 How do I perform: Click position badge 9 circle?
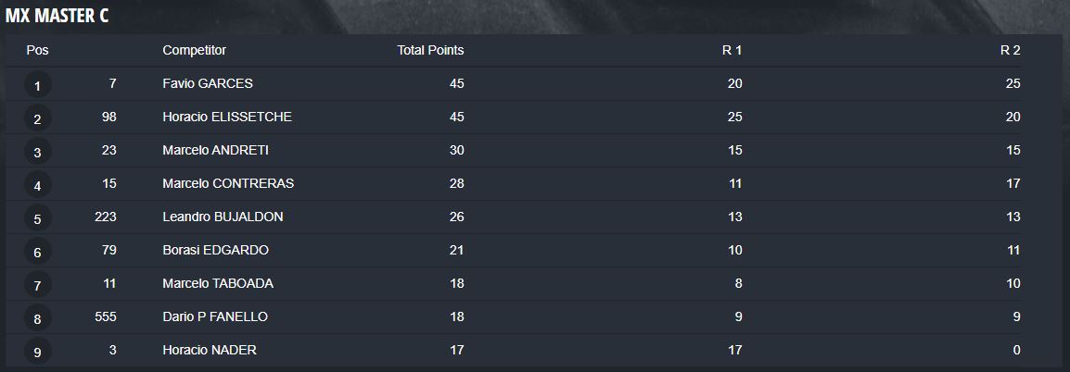point(37,353)
